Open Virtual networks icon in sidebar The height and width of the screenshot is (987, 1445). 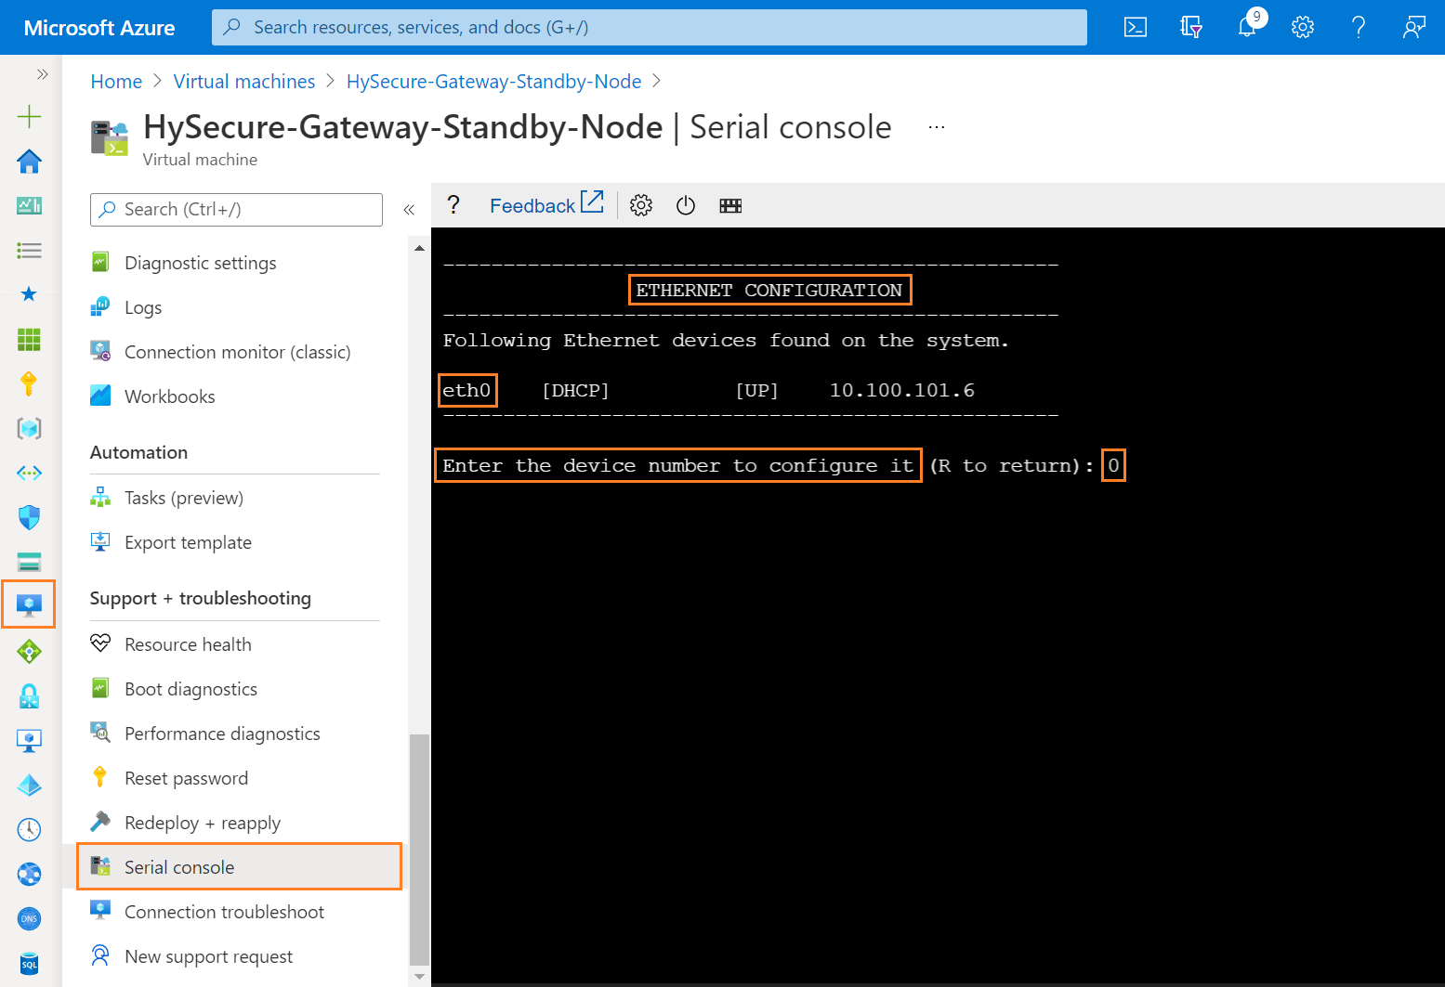click(30, 473)
